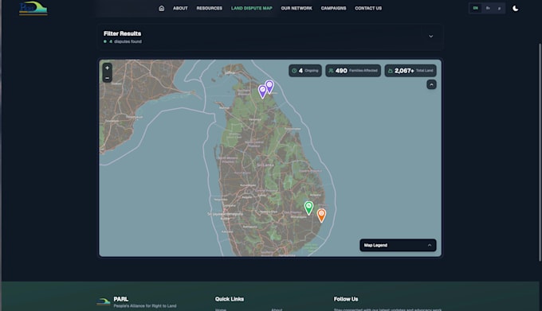This screenshot has width=542, height=311.
Task: Go to the home page icon
Action: pos(162,8)
